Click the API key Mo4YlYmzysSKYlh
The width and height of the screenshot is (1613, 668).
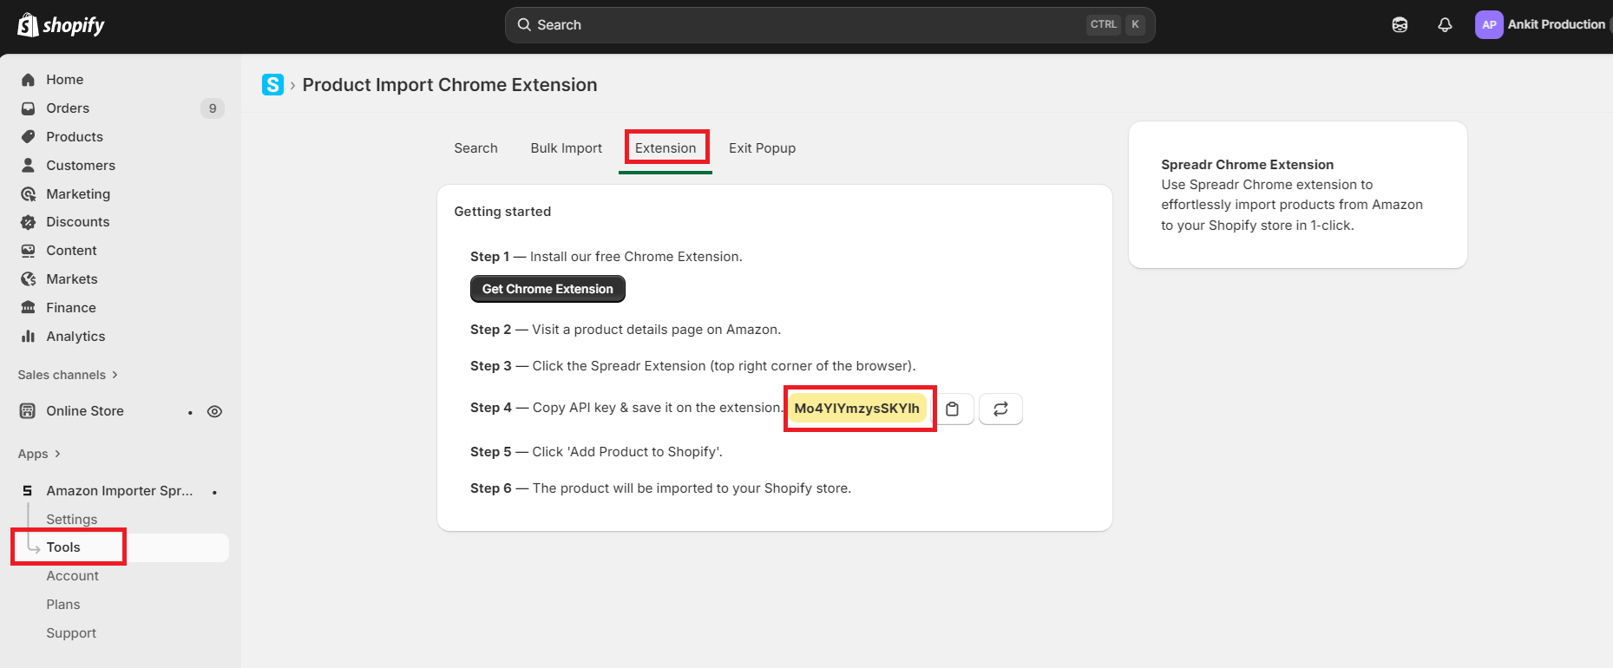(857, 409)
